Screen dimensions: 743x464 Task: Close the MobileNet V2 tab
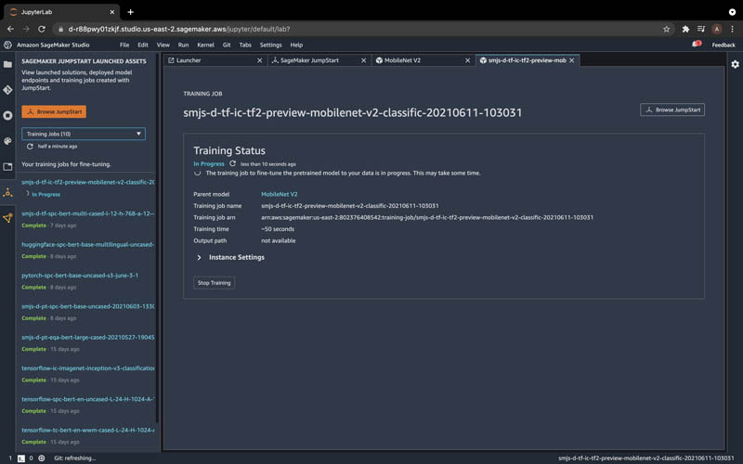click(x=468, y=60)
